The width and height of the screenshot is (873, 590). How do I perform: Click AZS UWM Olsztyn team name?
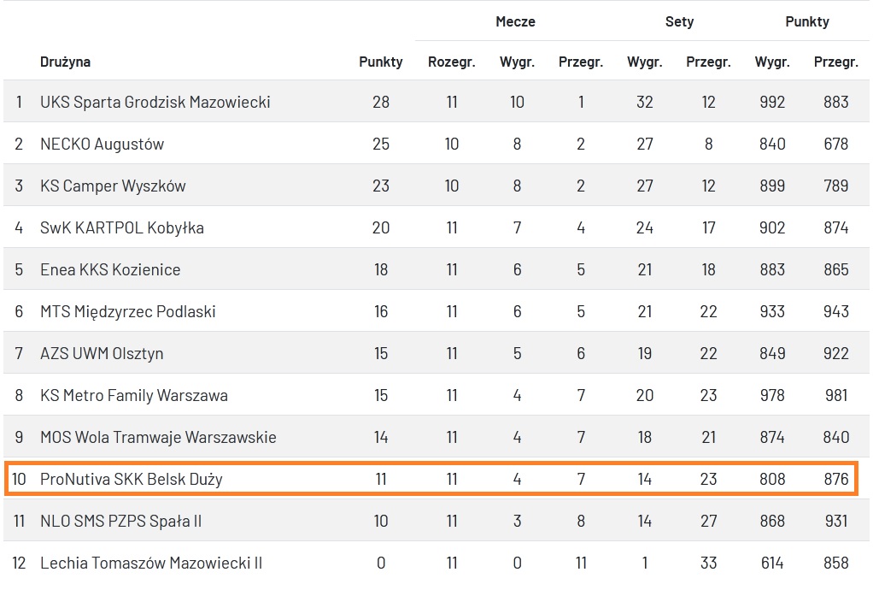(x=102, y=353)
